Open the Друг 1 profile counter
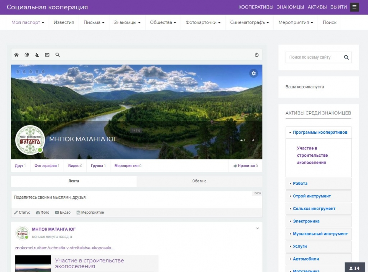Viewport: 368px width, 272px height. (20, 166)
